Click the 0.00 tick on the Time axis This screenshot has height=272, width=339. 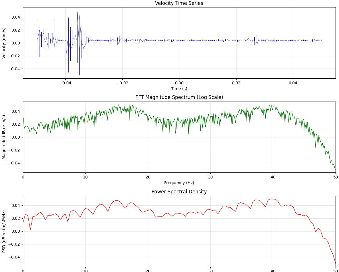coord(179,83)
